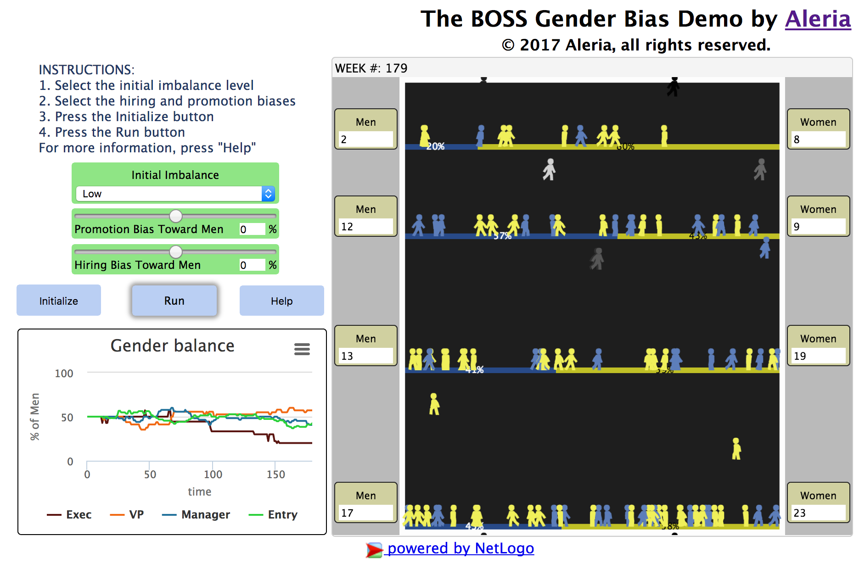Click the white walking figure between upper levels
865x569 pixels.
tap(549, 169)
